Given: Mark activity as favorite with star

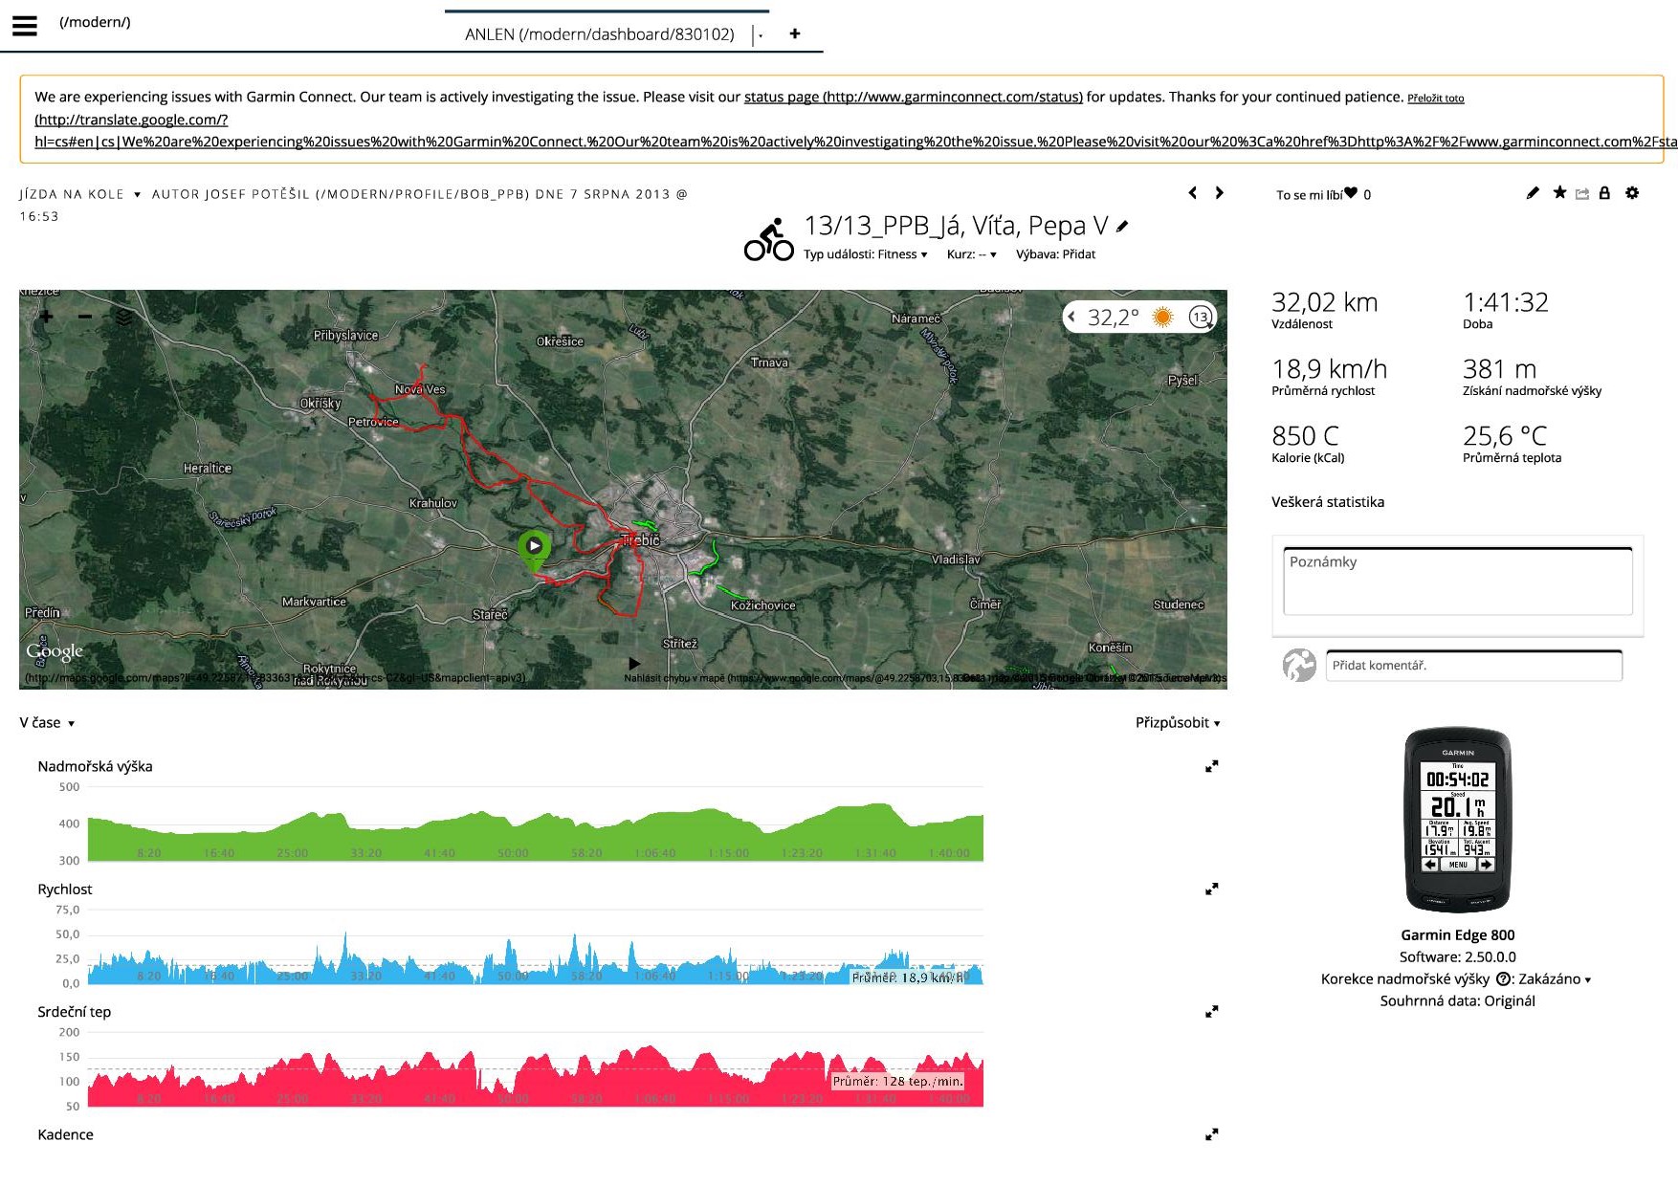Looking at the screenshot, I should [x=1559, y=193].
